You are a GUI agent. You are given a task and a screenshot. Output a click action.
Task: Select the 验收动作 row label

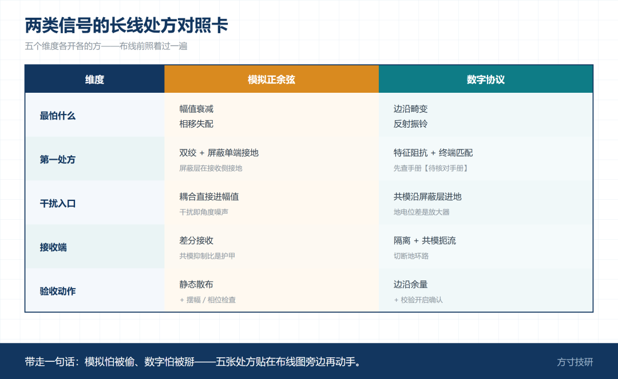pos(58,291)
